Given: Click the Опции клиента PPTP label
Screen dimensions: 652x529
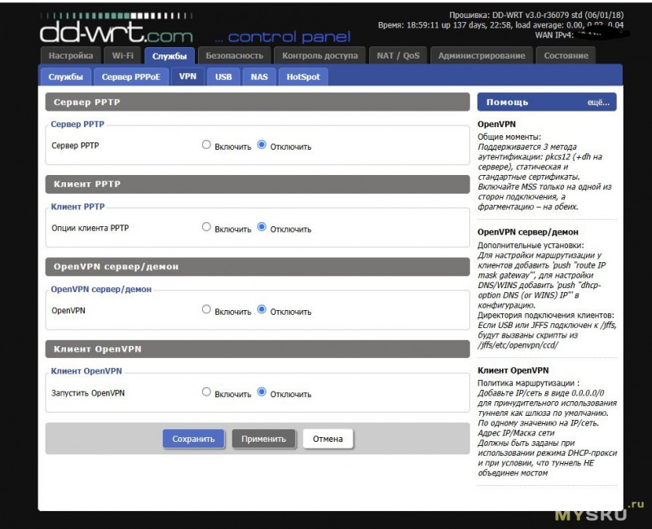Looking at the screenshot, I should (90, 228).
